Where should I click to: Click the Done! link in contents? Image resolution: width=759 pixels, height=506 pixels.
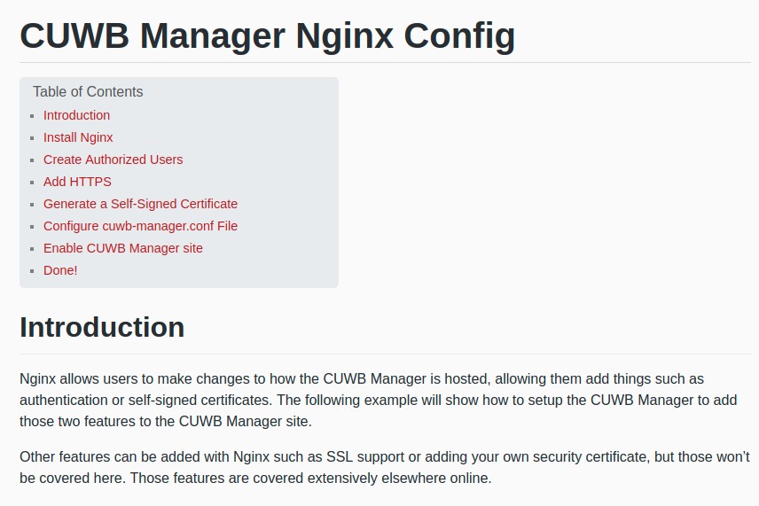[x=60, y=270]
